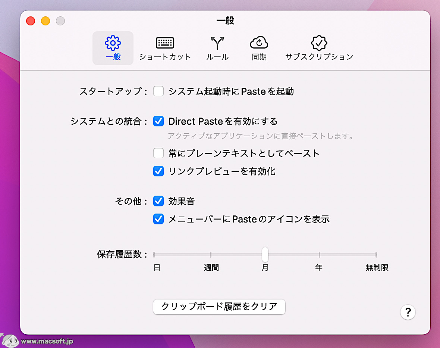Screen dimensions: 440x348
Task: Uncheck 効果音 checkbox
Action: coord(158,201)
